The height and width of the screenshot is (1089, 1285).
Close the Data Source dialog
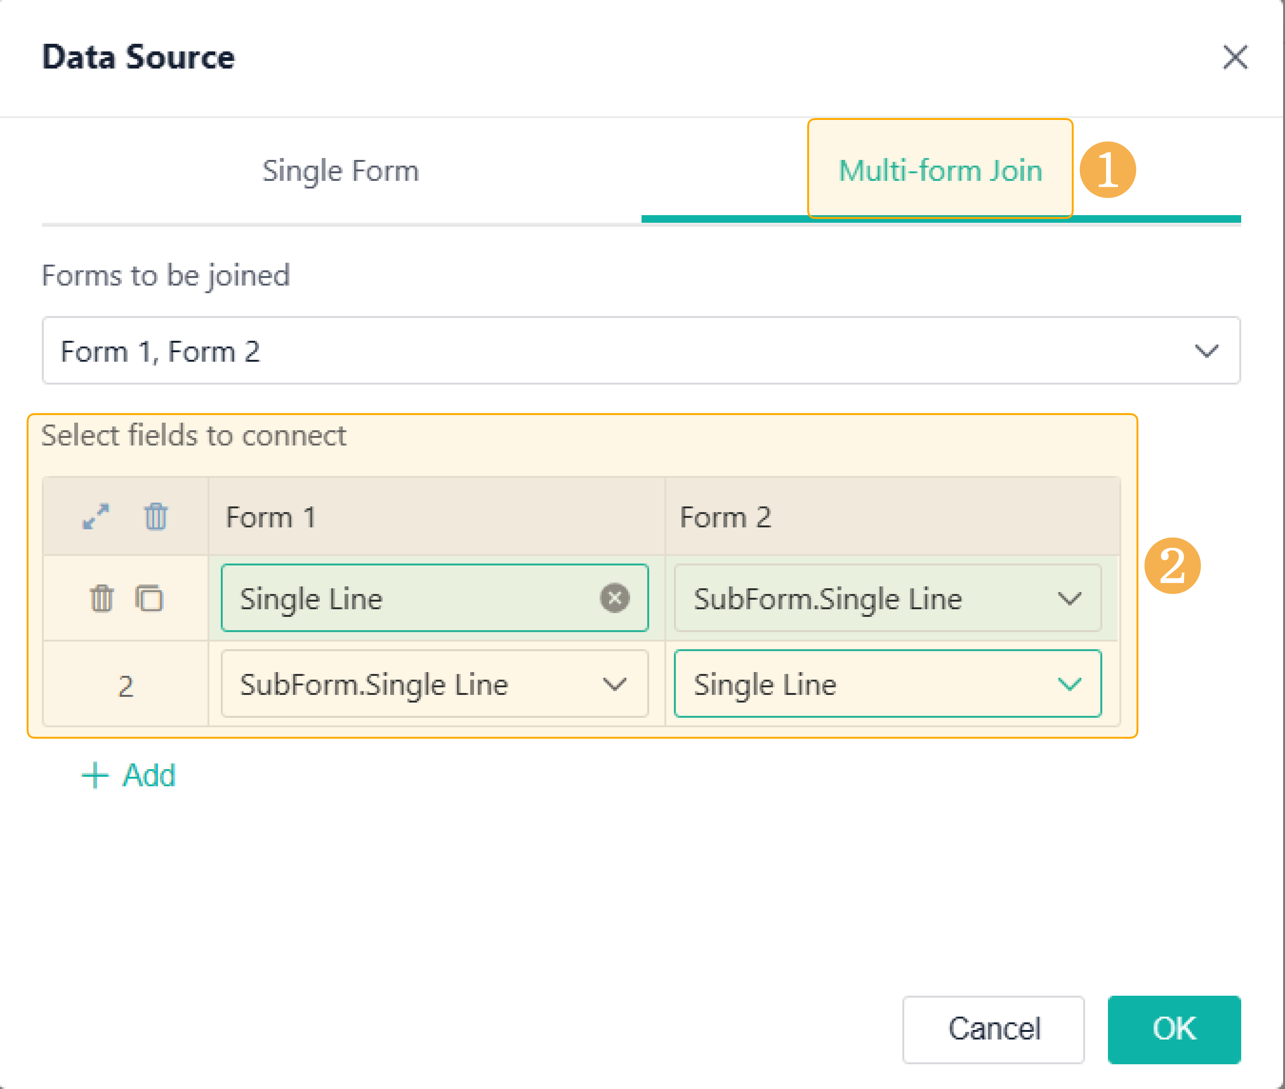pyautogui.click(x=1235, y=58)
